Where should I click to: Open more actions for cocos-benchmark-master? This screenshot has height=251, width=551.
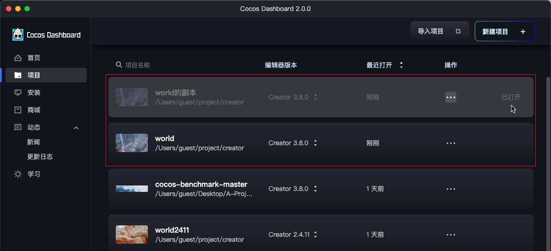(451, 189)
